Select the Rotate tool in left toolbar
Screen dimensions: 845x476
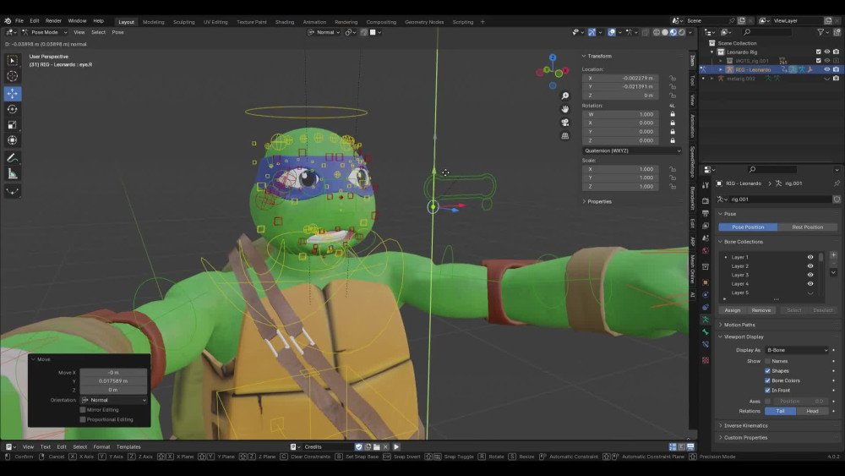13,109
